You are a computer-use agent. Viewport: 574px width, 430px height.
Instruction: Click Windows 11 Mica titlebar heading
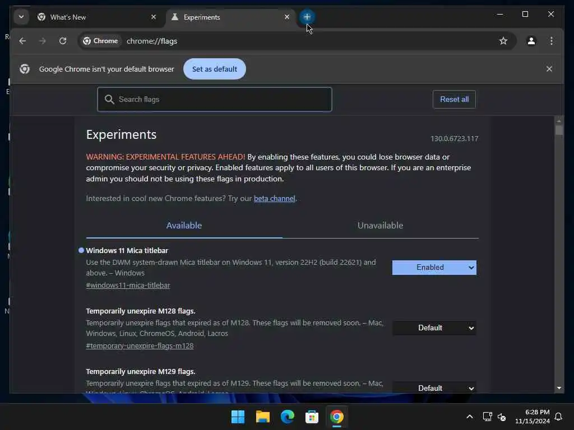[x=127, y=250]
